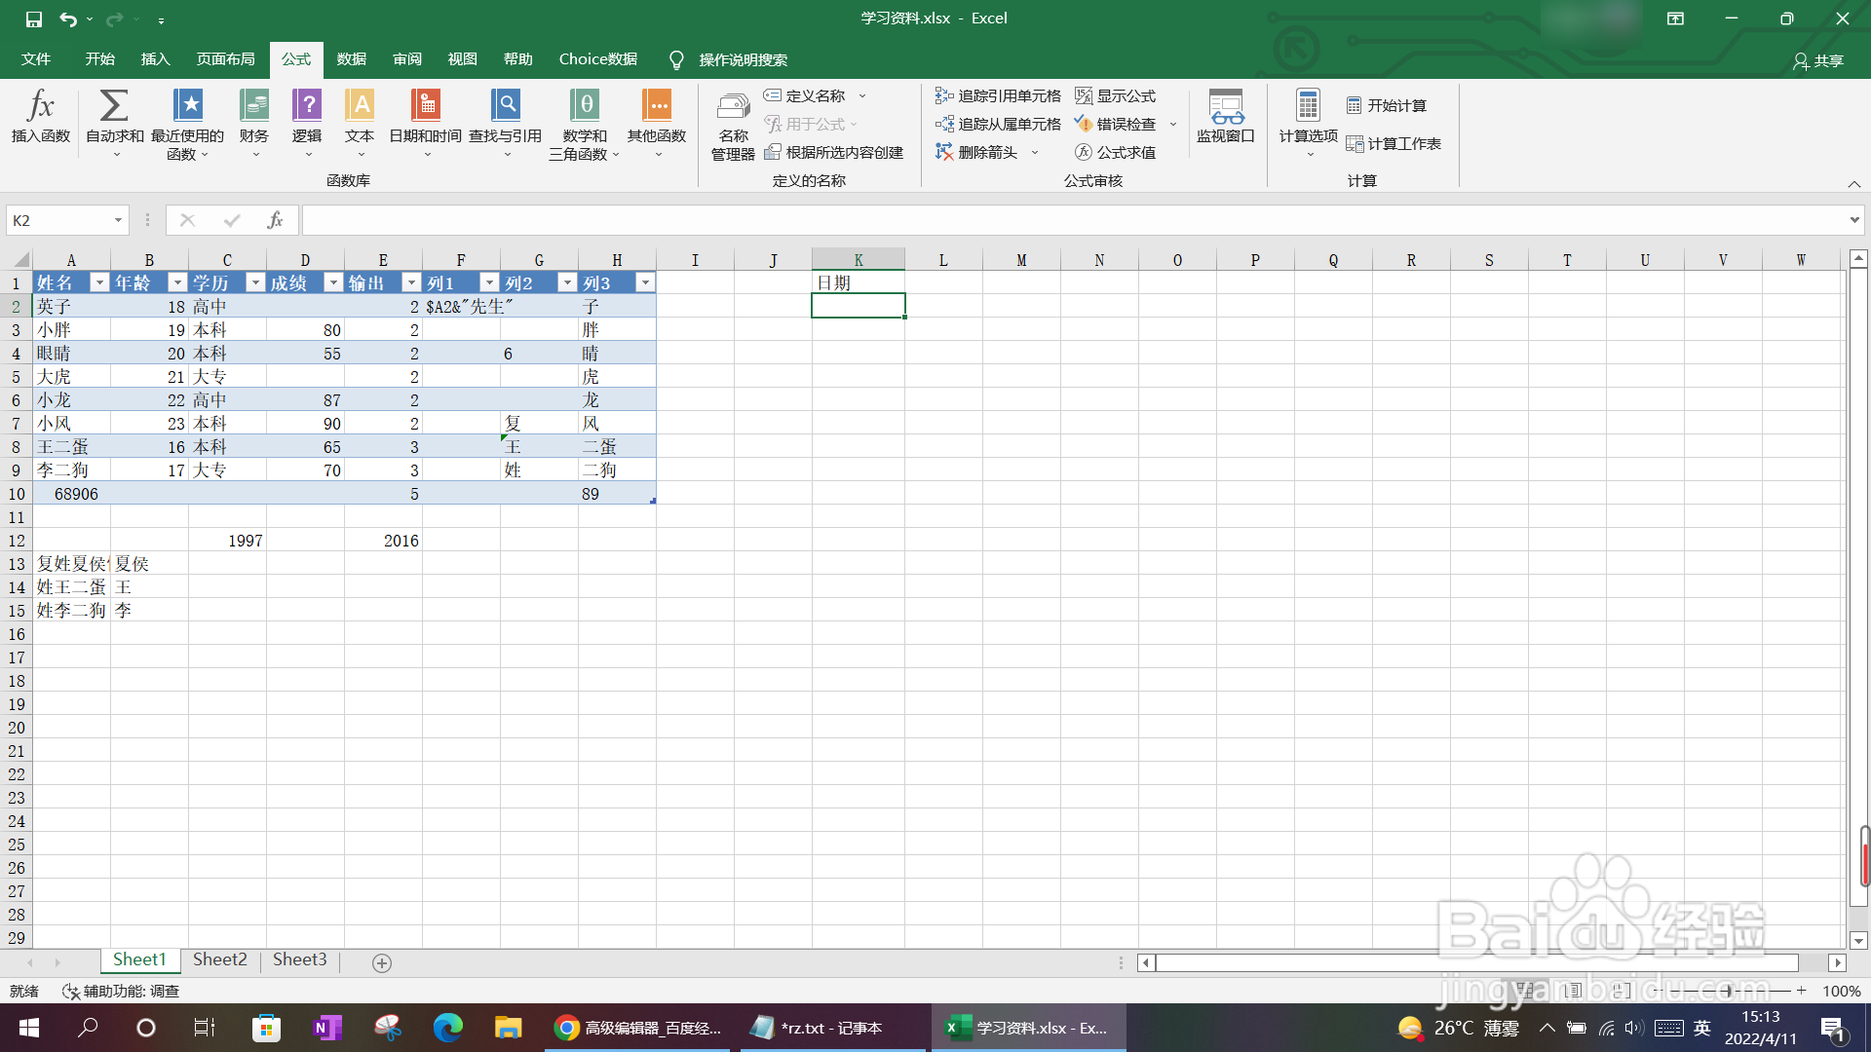Switch to Sheet2
Screen dimensions: 1871x1052
coord(219,960)
